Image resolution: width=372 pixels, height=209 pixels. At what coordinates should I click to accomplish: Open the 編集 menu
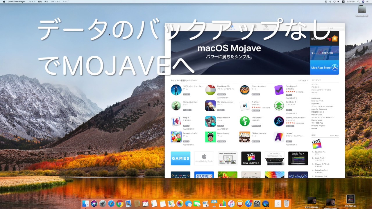click(40, 1)
